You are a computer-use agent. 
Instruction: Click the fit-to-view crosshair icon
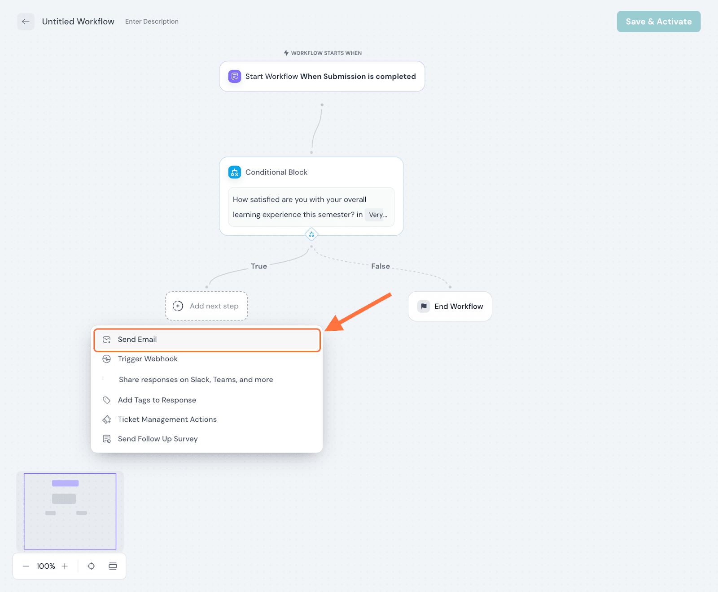point(91,566)
